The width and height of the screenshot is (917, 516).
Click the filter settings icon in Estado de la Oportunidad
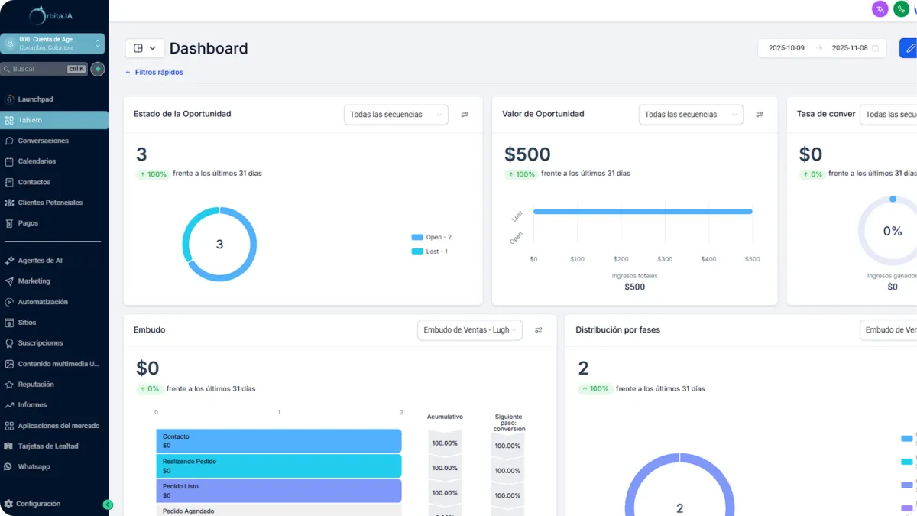coord(465,115)
